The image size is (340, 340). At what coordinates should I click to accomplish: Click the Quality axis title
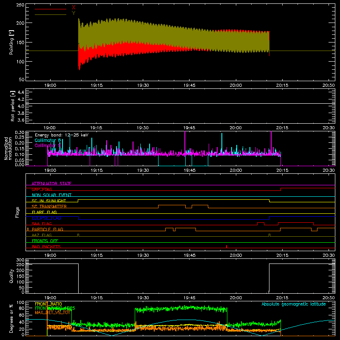coord(11,276)
